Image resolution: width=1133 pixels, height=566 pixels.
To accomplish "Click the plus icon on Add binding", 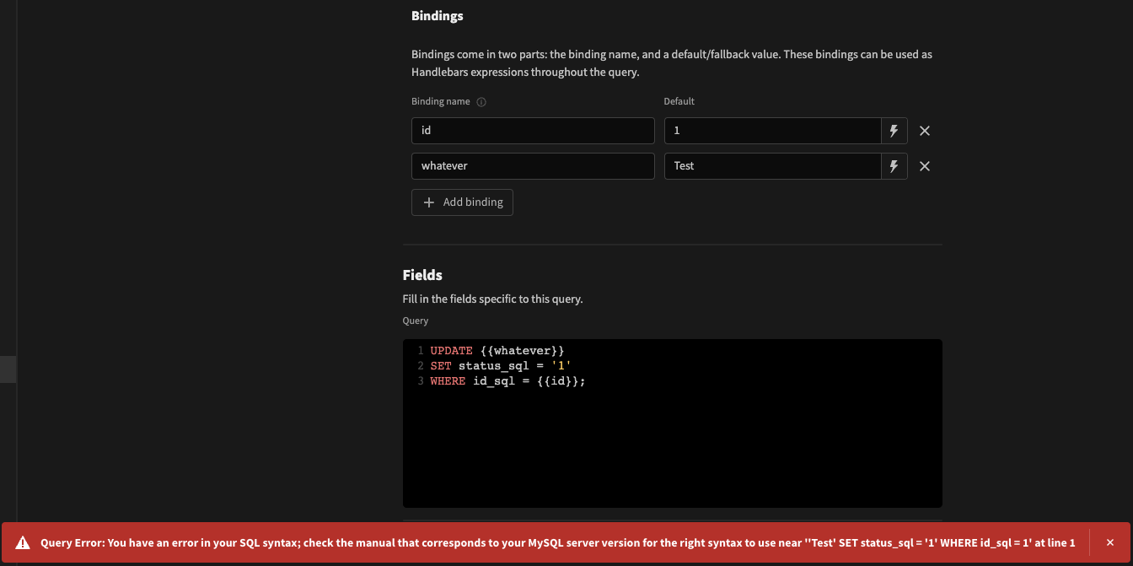I will pos(430,202).
